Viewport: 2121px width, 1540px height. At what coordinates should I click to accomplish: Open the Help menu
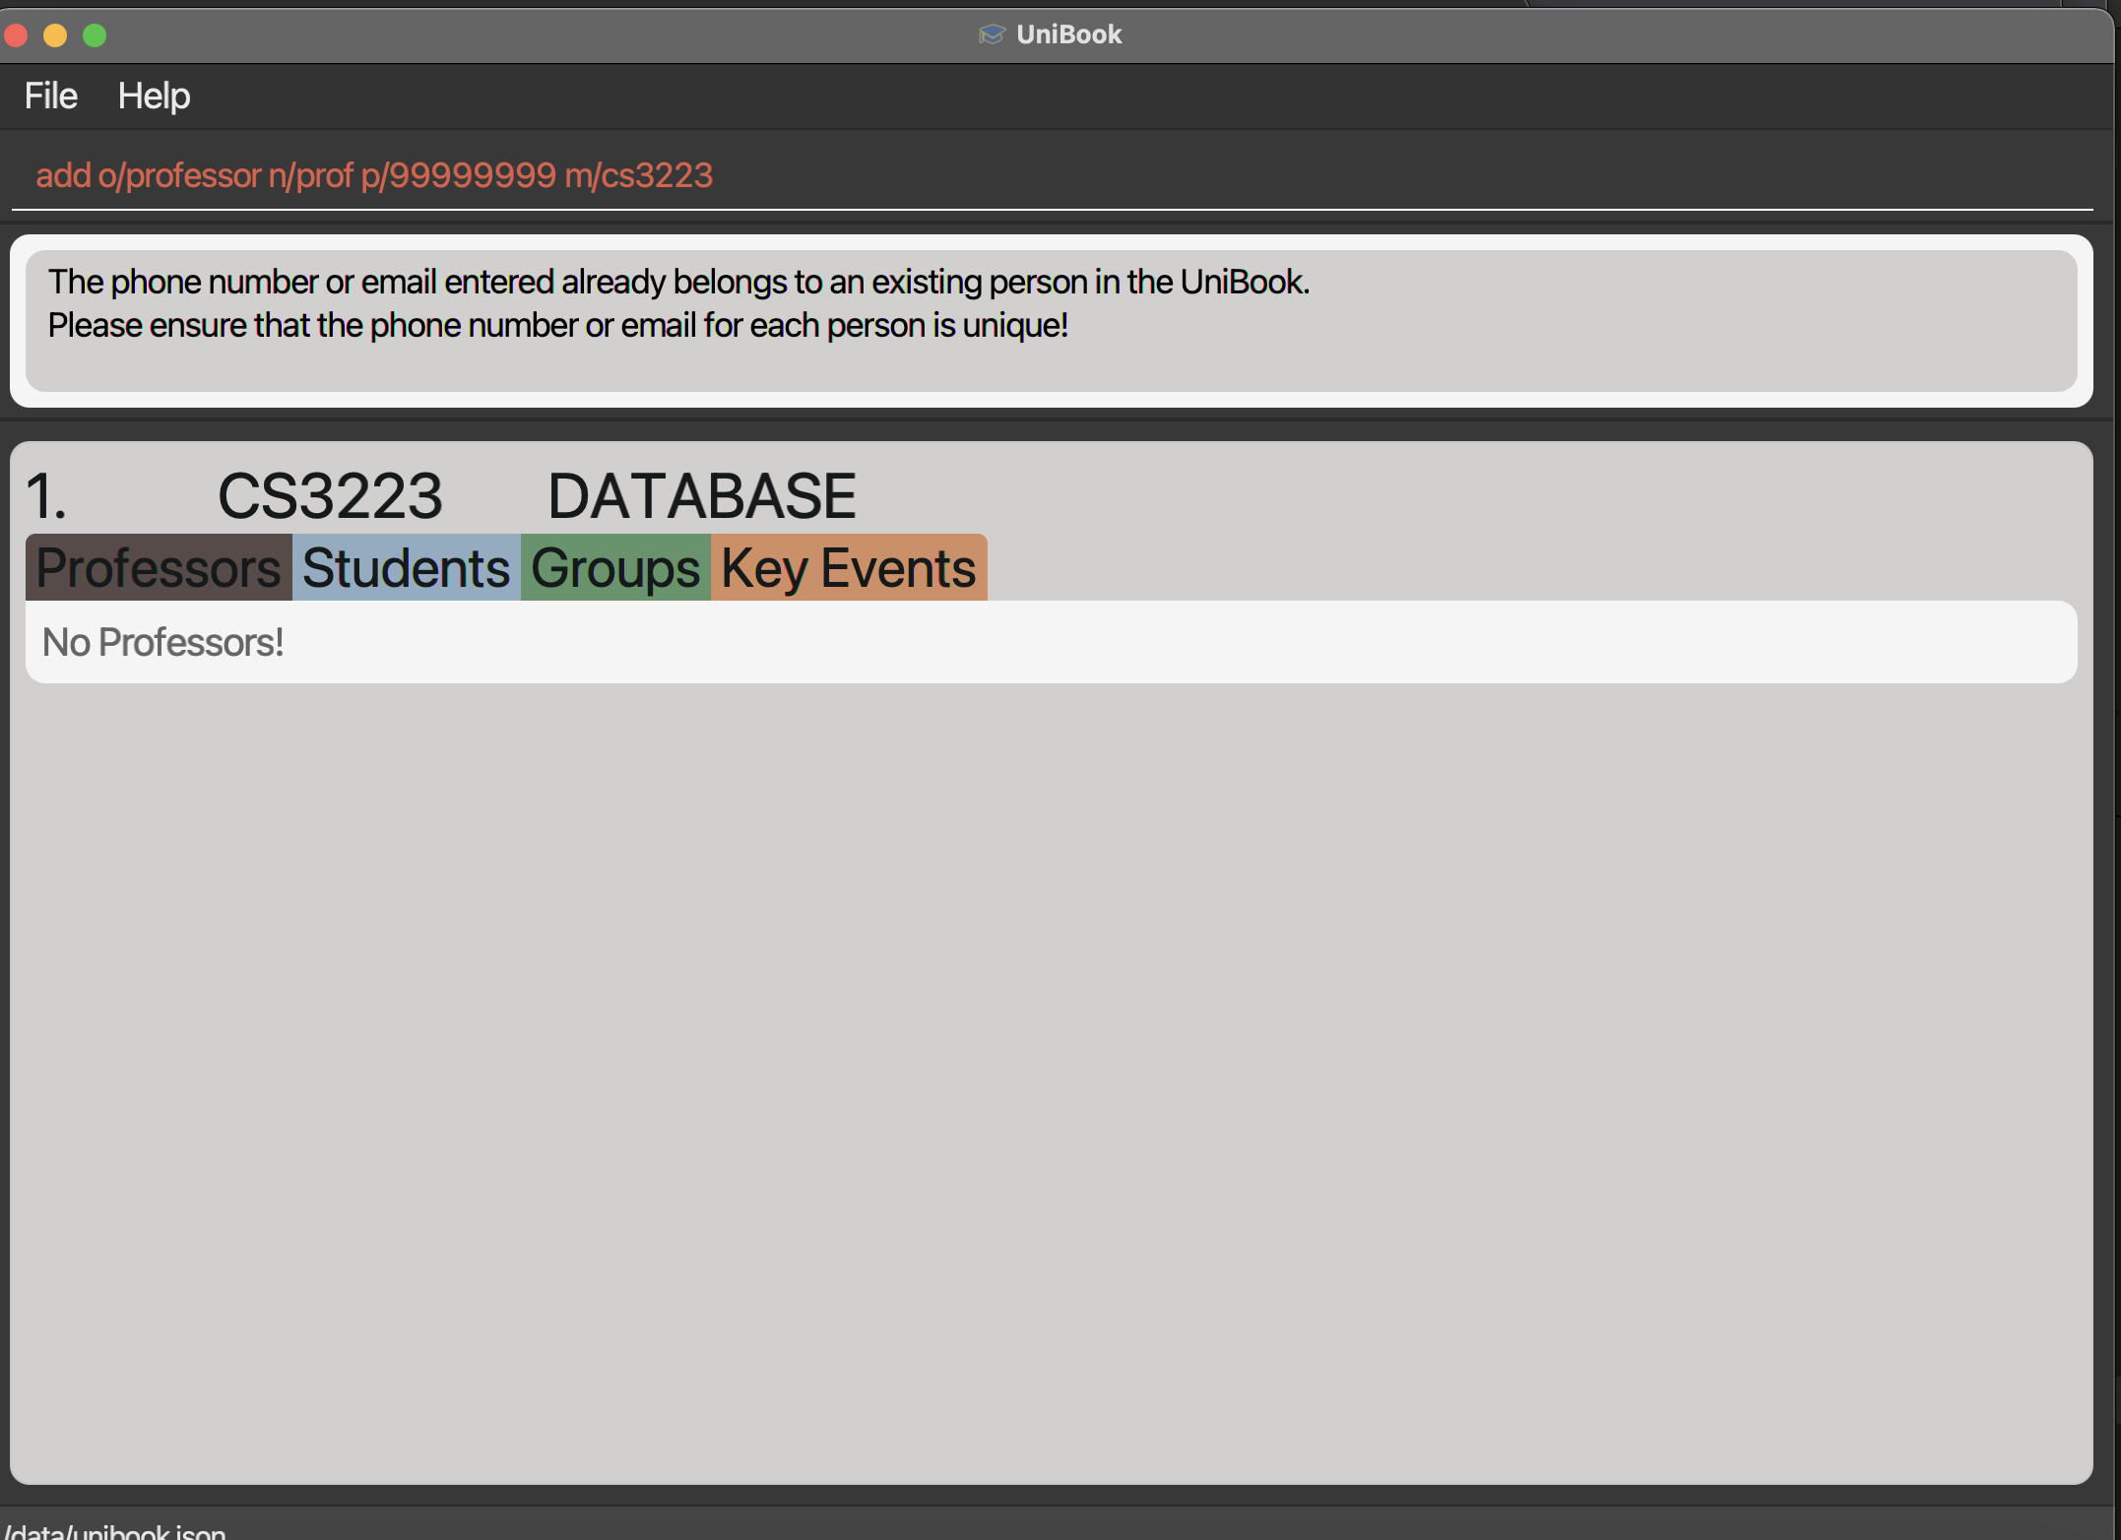click(x=154, y=96)
